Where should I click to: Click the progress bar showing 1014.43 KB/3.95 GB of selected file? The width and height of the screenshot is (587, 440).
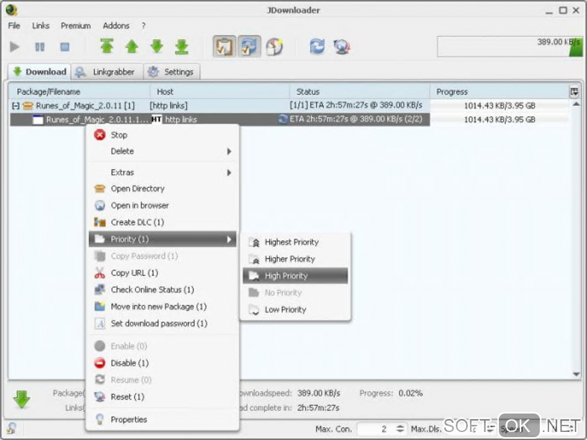(x=500, y=120)
